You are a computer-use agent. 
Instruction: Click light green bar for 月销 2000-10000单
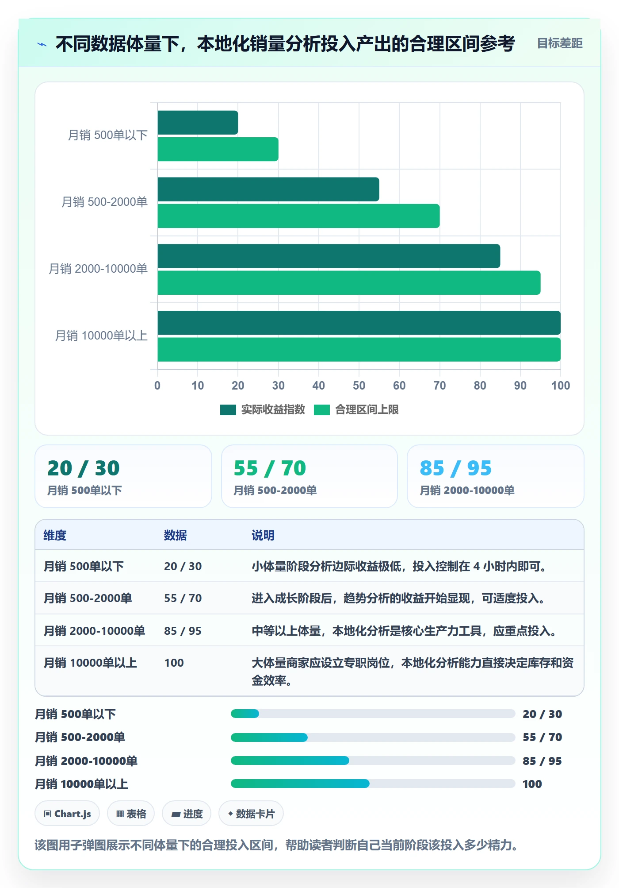pos(349,283)
